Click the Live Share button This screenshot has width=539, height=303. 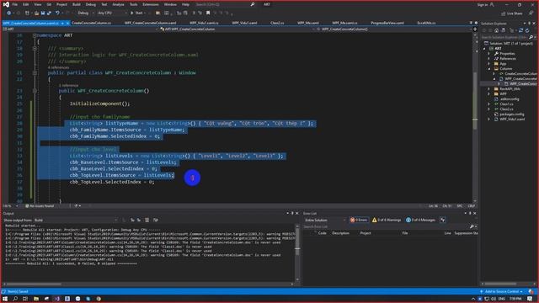511,13
